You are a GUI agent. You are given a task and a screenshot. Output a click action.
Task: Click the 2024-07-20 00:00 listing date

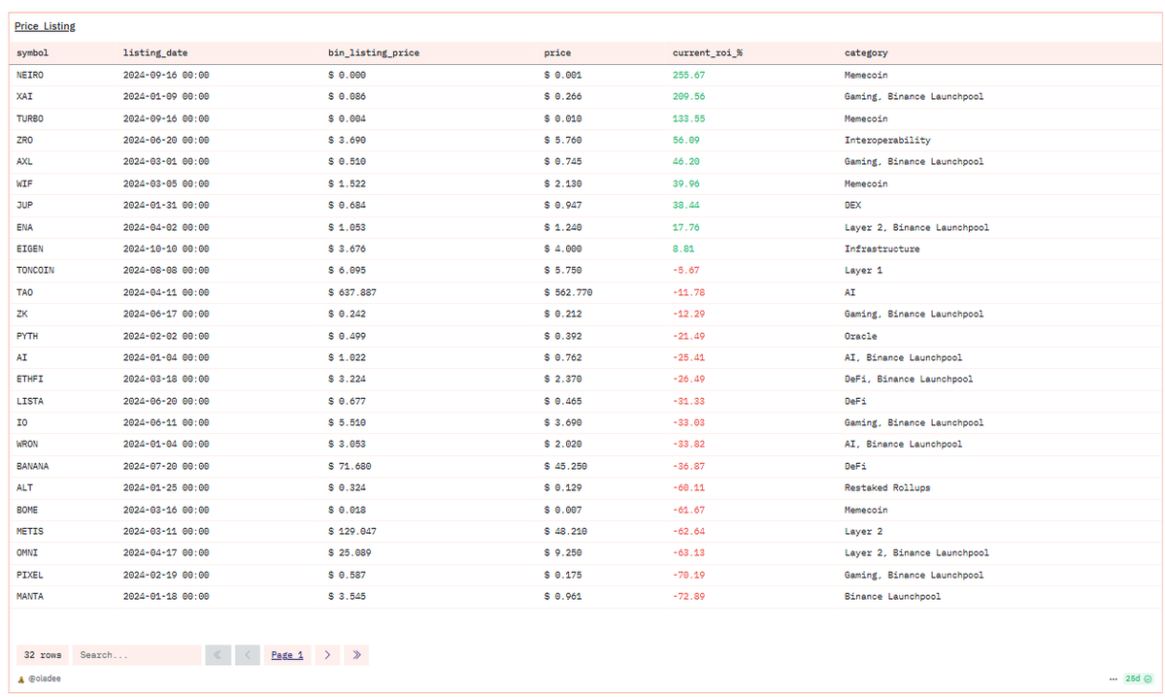(166, 466)
